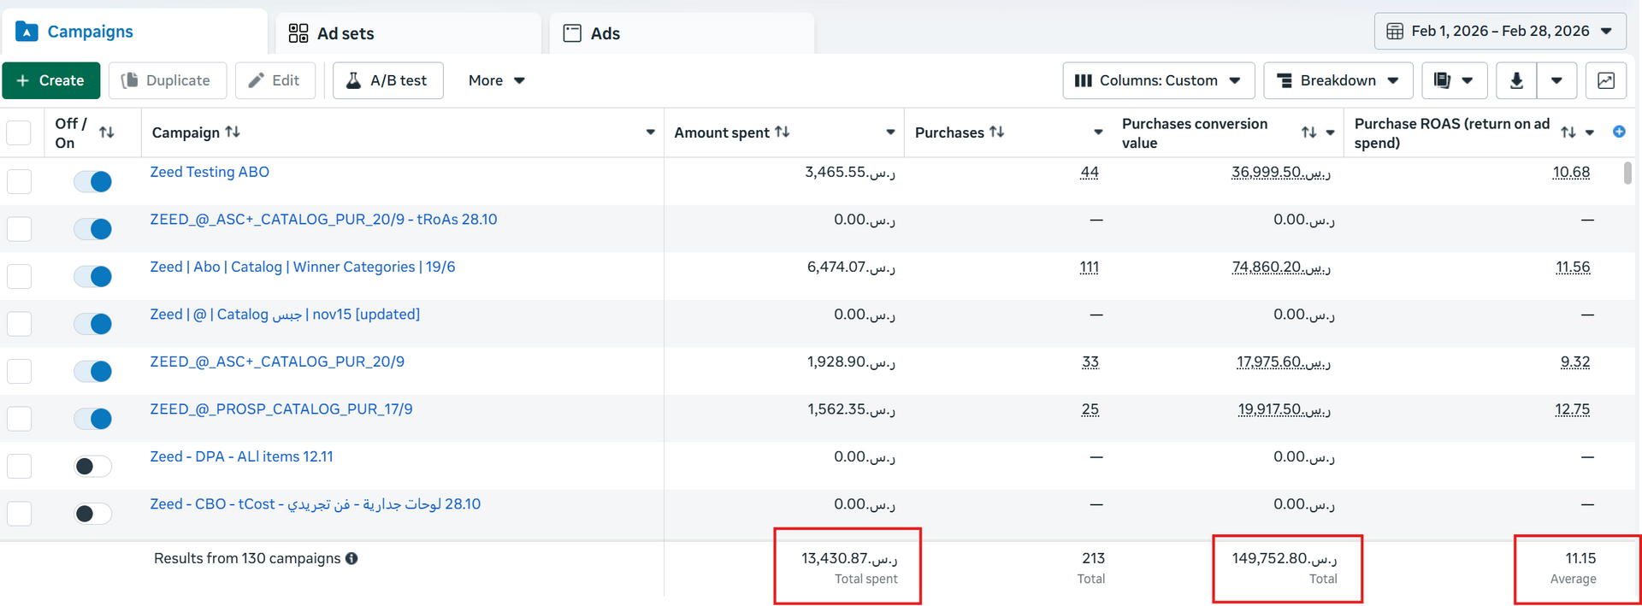Open Purchase ROAS column options caret

(x=1590, y=132)
